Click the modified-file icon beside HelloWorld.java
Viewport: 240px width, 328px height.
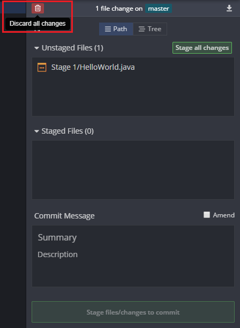[42, 67]
